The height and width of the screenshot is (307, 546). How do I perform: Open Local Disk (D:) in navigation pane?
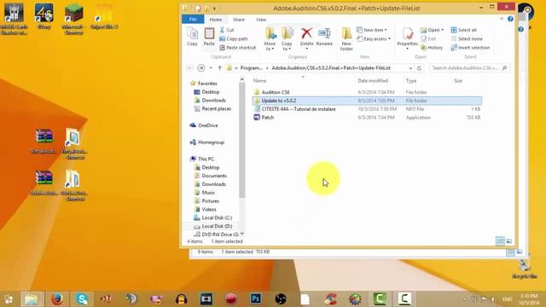coord(217,226)
